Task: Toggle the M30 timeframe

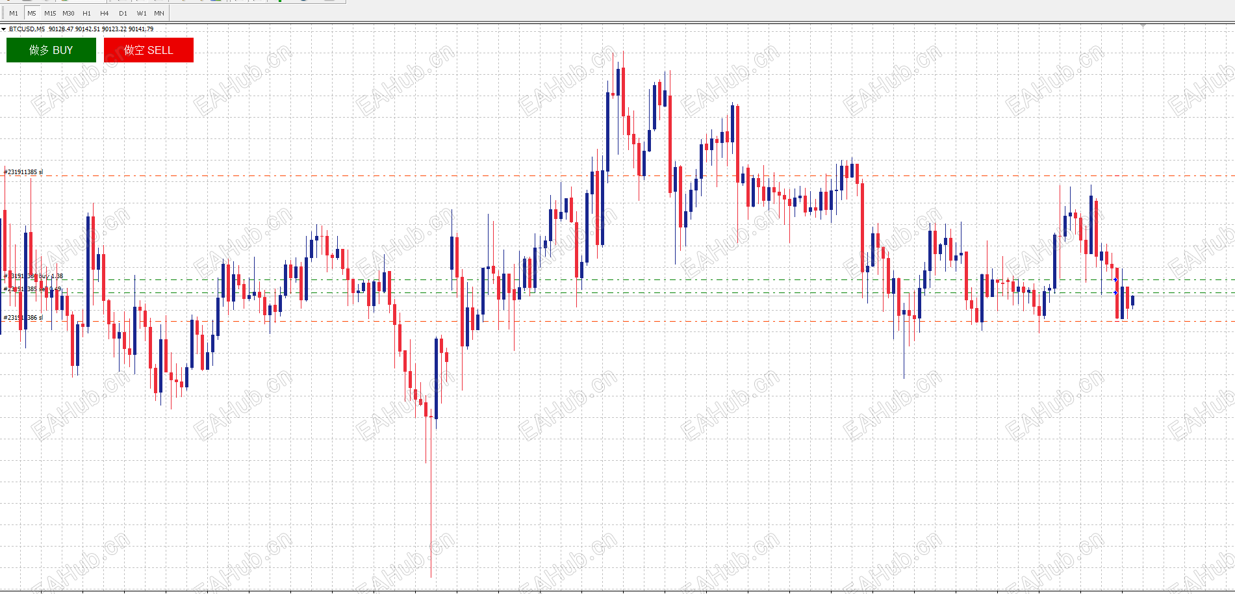Action: [68, 13]
